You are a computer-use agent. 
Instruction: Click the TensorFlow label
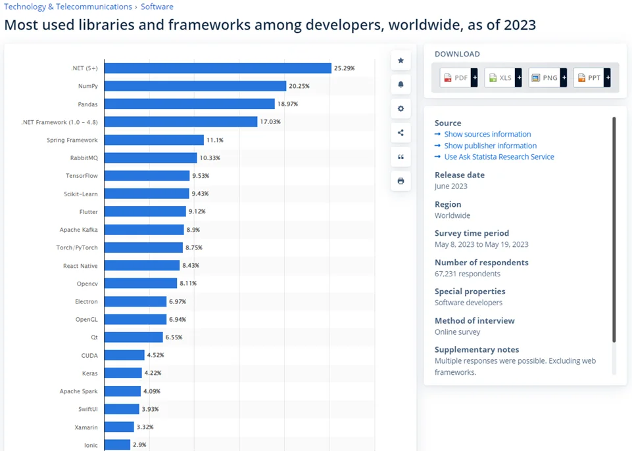tap(82, 176)
